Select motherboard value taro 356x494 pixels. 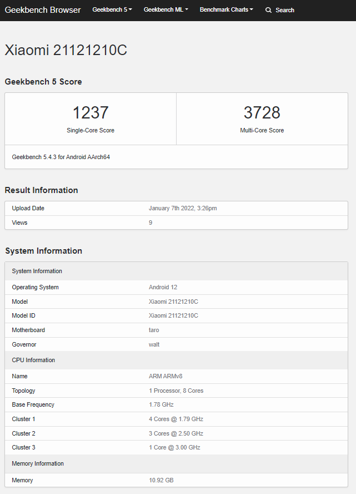(x=154, y=330)
